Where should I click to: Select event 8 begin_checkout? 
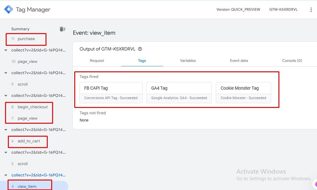[33, 107]
